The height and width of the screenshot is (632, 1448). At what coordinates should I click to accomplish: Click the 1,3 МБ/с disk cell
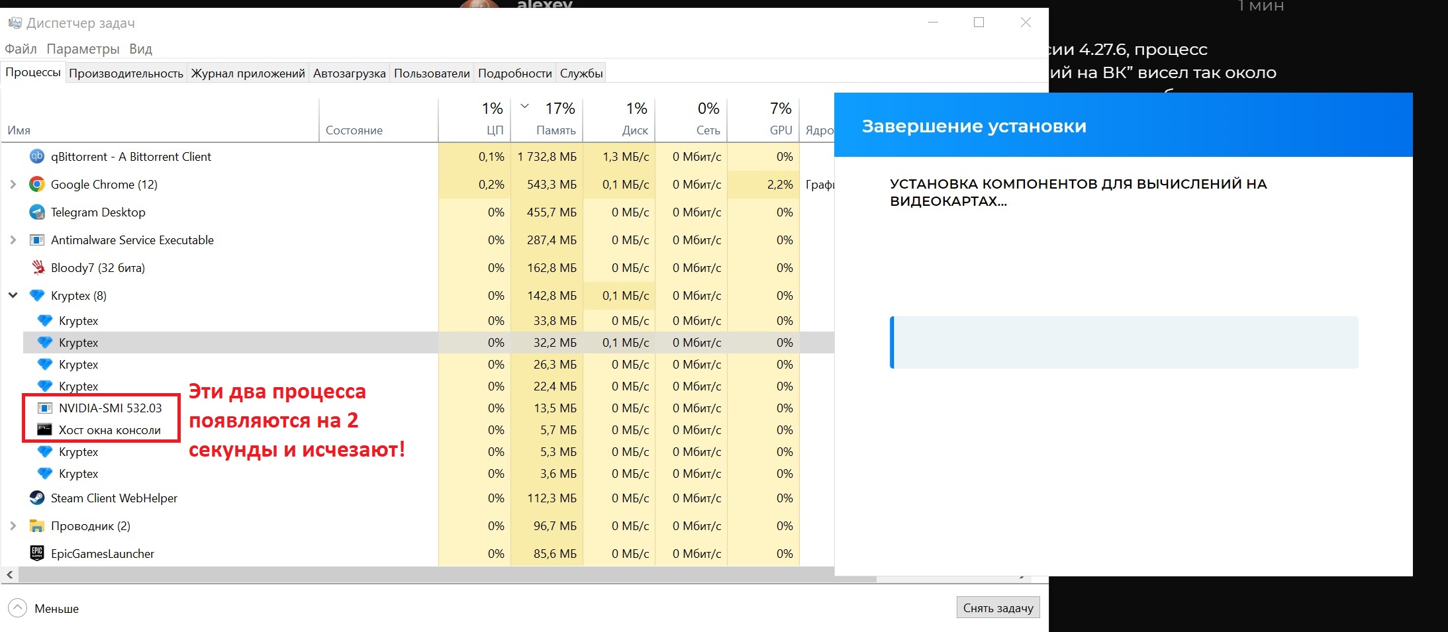pos(618,157)
